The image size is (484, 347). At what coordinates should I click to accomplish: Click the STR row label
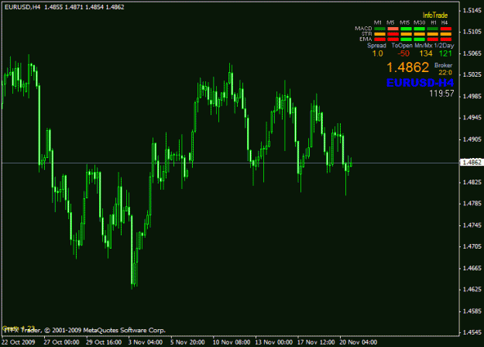click(367, 33)
